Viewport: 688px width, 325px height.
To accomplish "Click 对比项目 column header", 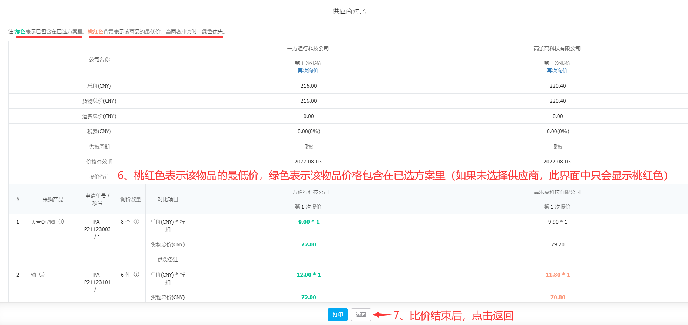I will [x=168, y=199].
